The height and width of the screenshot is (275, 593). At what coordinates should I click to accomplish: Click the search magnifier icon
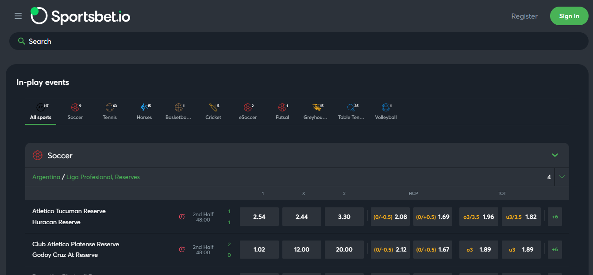coord(21,41)
